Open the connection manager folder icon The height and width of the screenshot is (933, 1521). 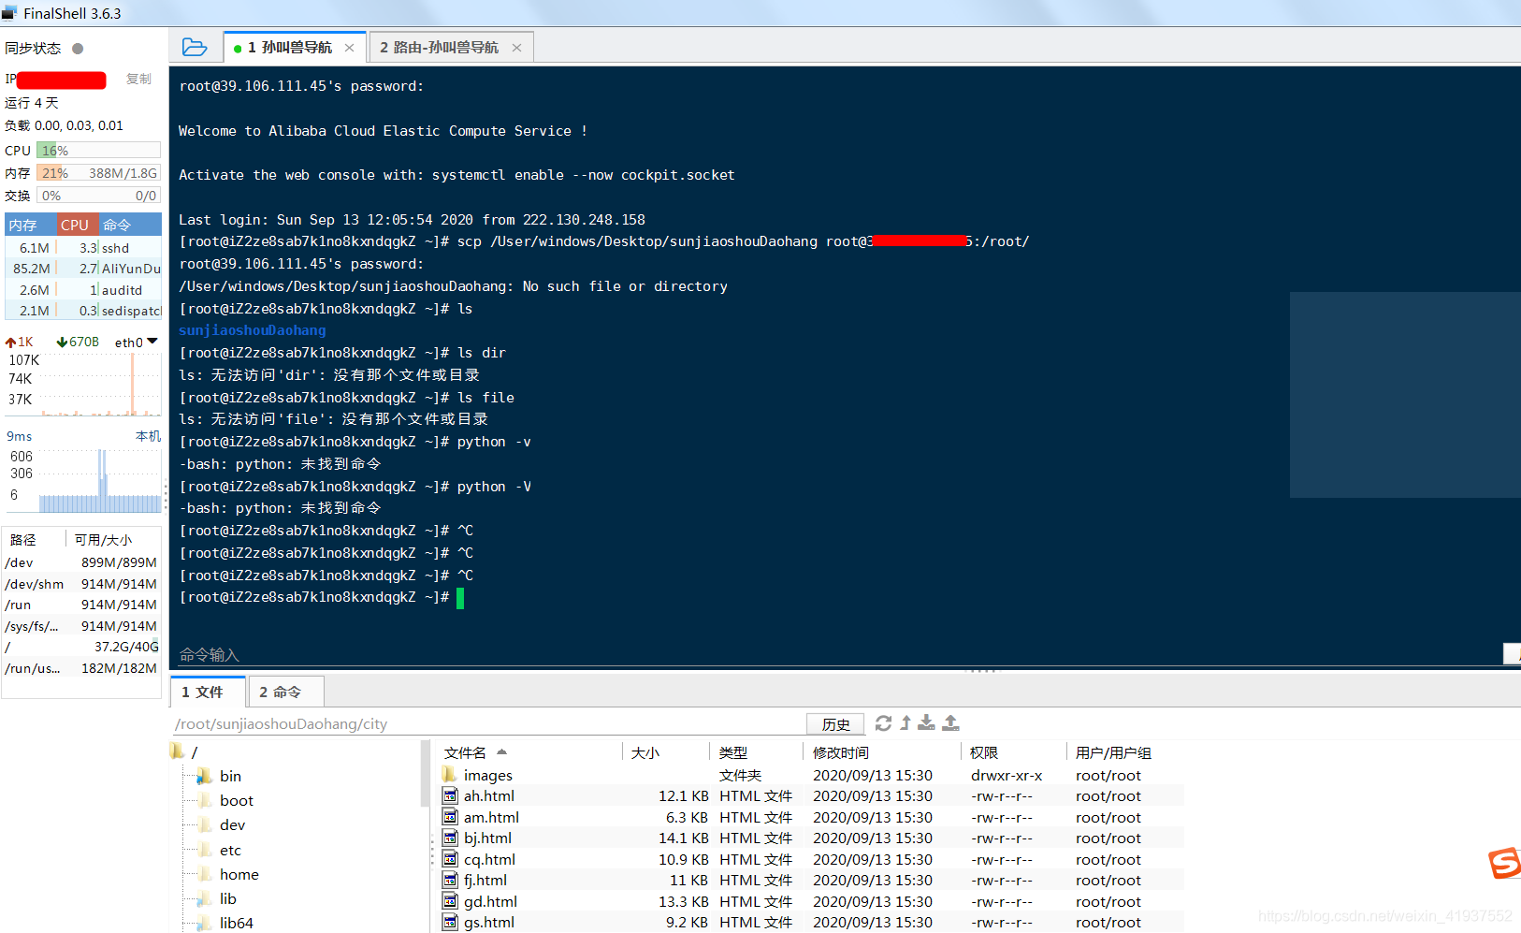(195, 45)
